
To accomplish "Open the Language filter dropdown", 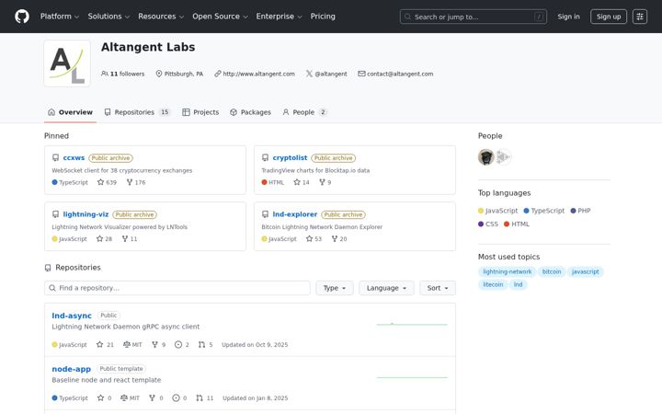I will tap(386, 288).
